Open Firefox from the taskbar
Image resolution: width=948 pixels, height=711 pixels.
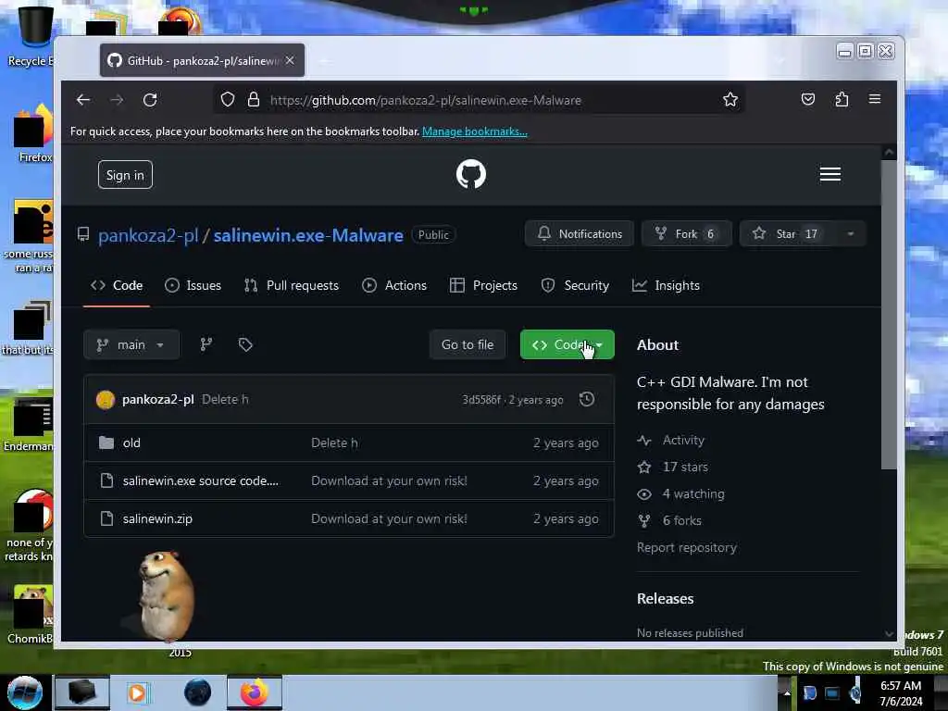[255, 692]
